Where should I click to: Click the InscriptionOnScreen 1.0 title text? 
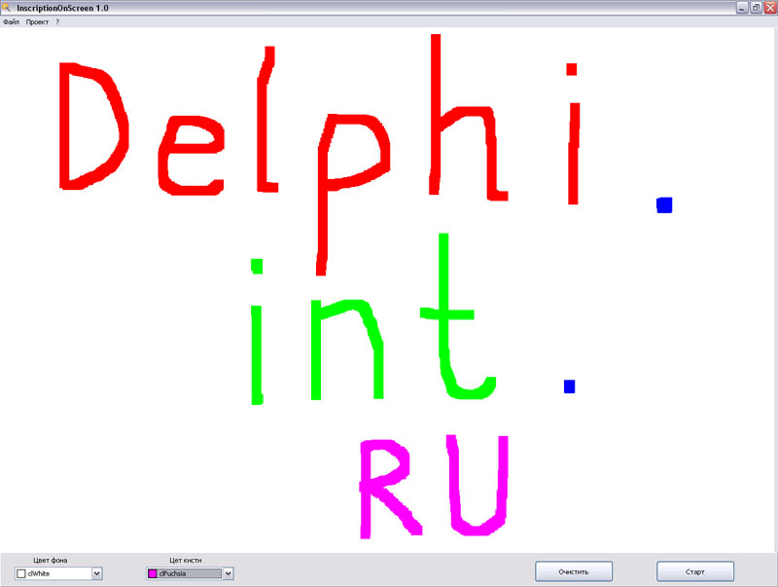(62, 8)
